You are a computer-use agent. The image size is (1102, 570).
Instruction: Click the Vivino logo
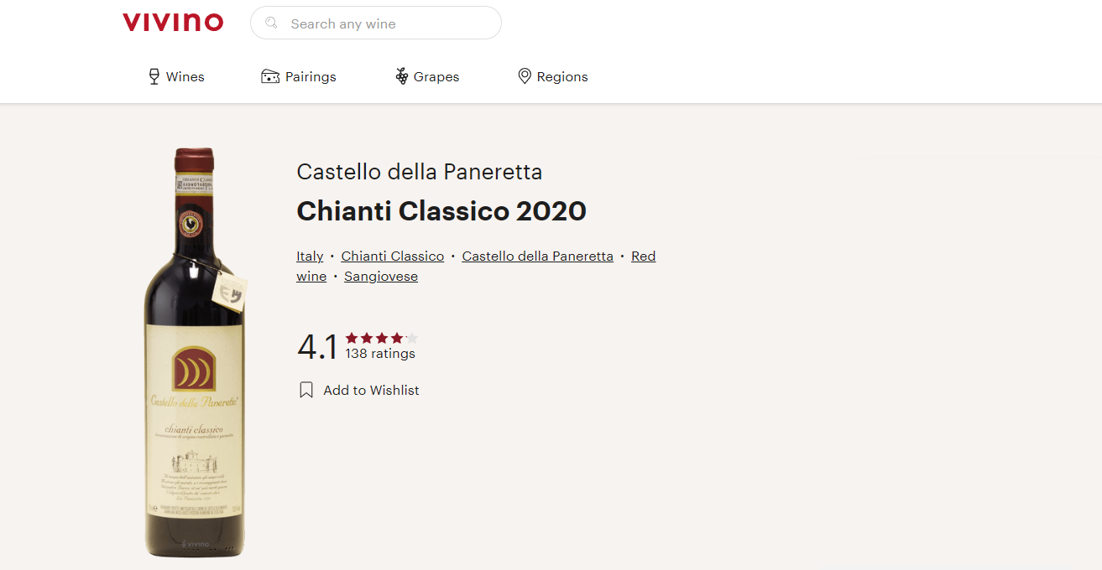click(x=173, y=23)
